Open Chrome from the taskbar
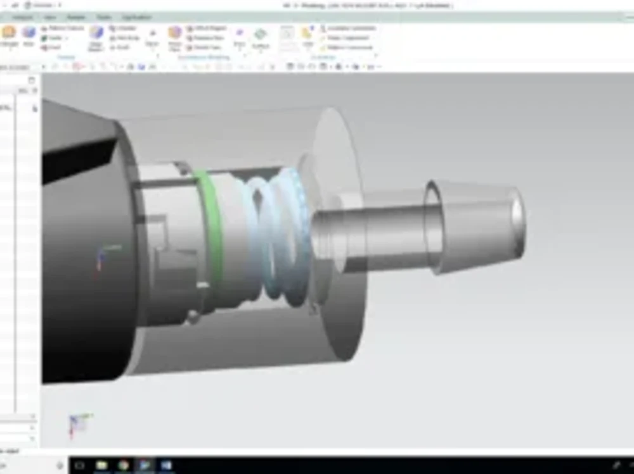This screenshot has width=634, height=474. (124, 465)
